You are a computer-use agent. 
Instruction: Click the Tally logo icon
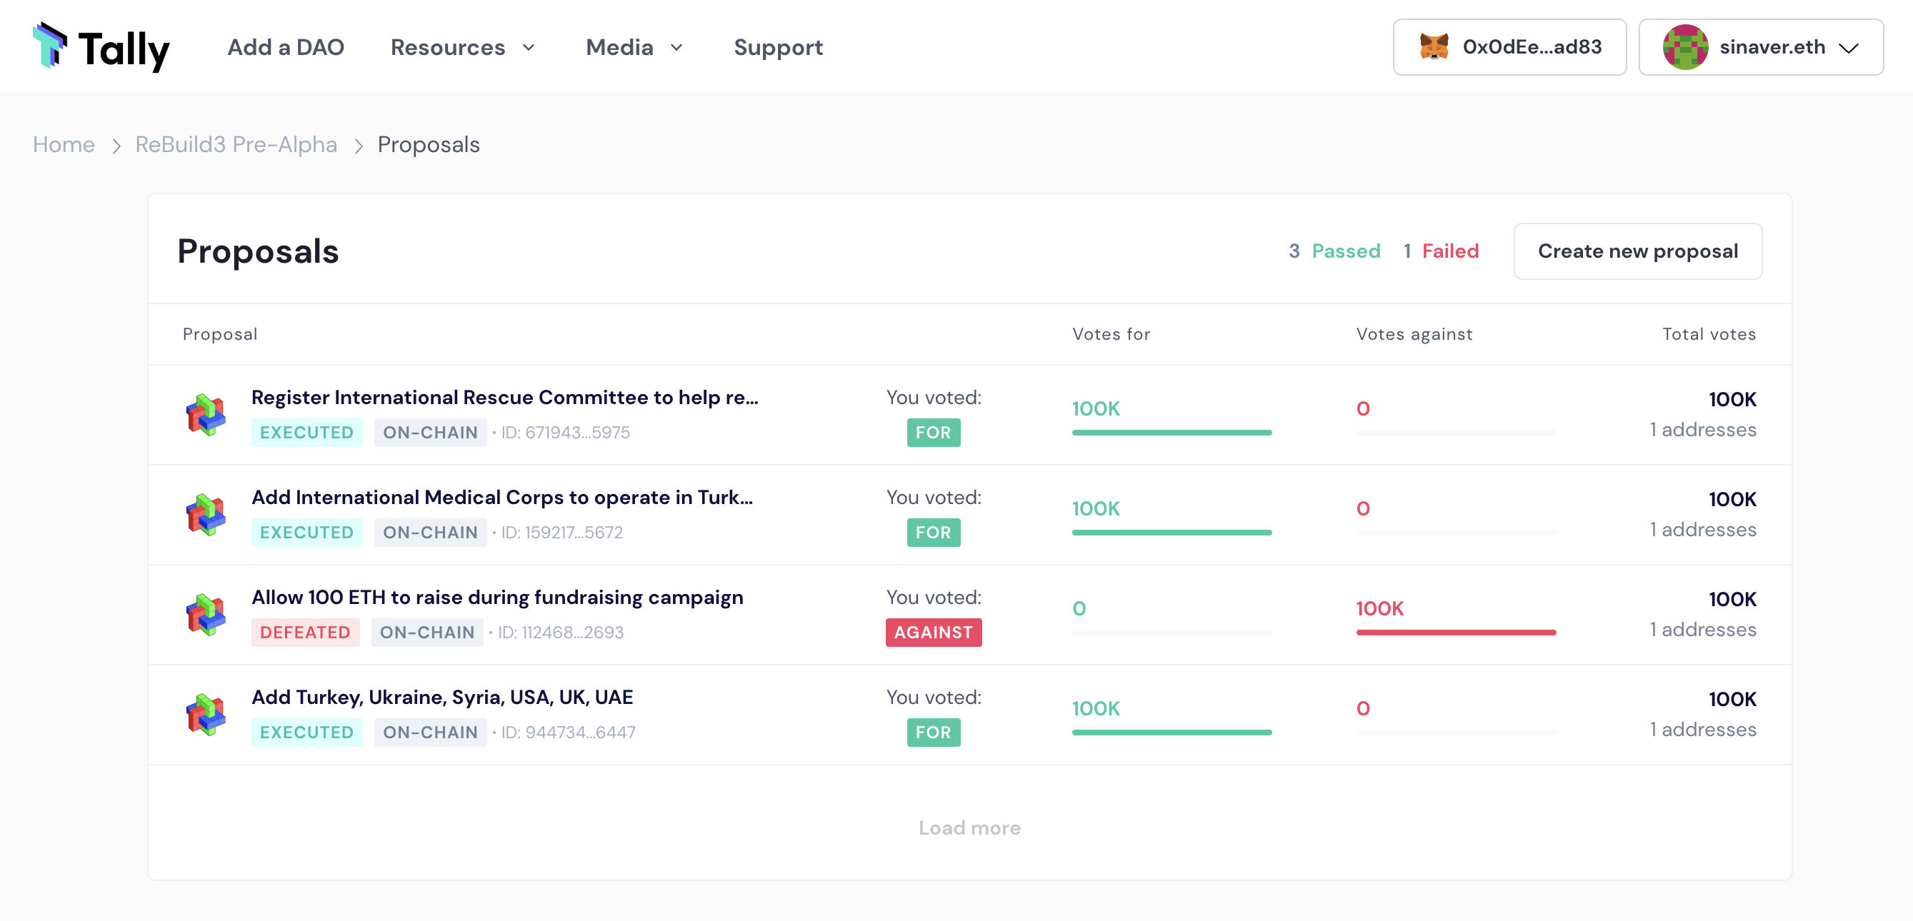coord(50,46)
